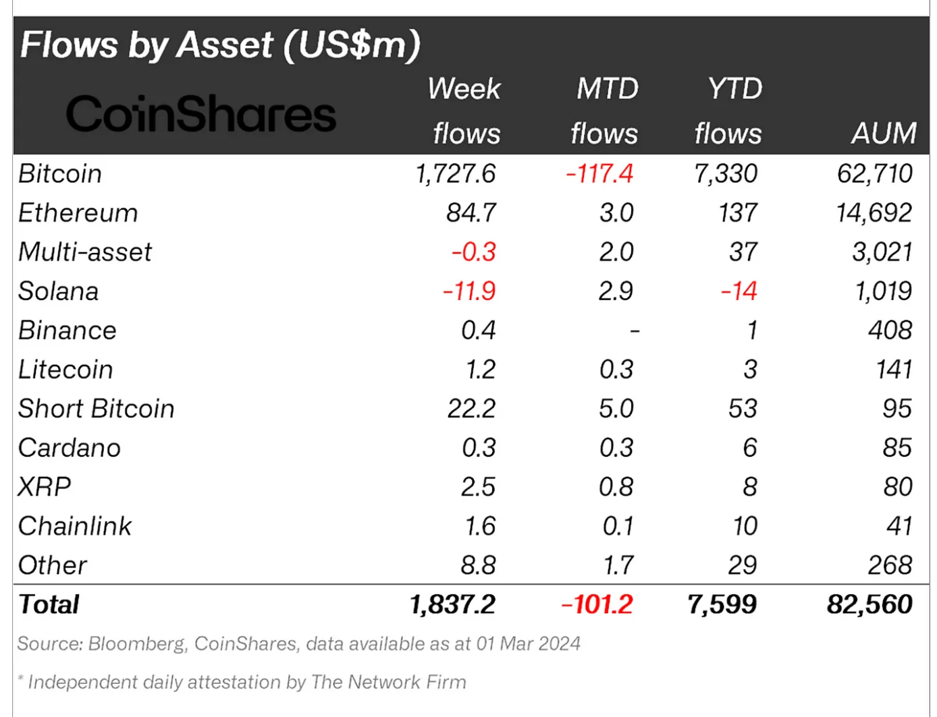The width and height of the screenshot is (937, 717).
Task: Select the YTD flows column header
Action: [x=729, y=111]
